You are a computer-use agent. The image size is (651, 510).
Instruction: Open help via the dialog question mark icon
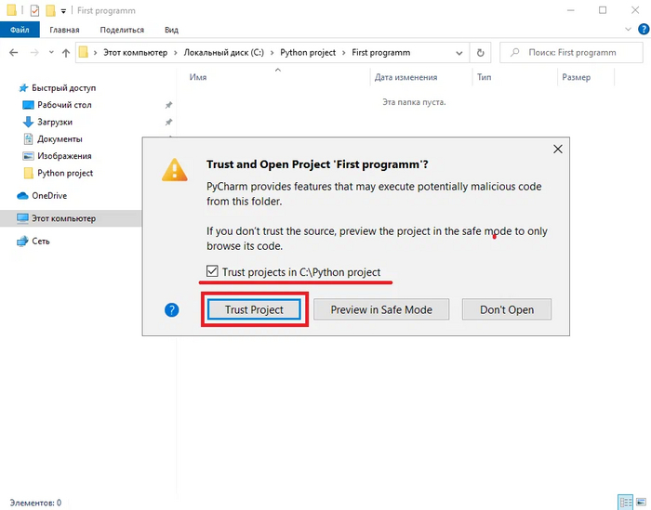[171, 309]
